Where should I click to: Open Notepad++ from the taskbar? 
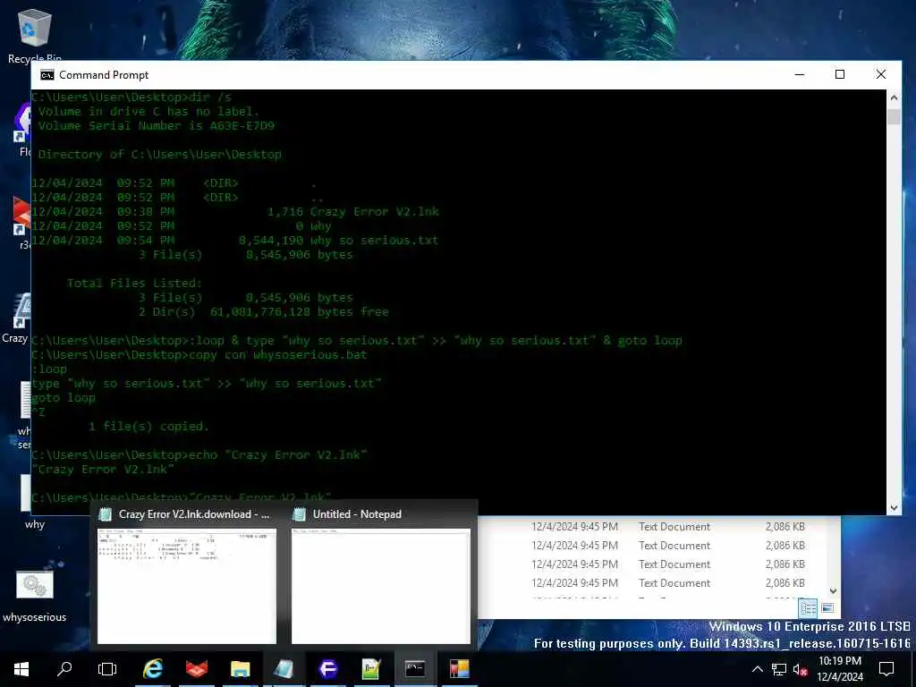point(371,669)
